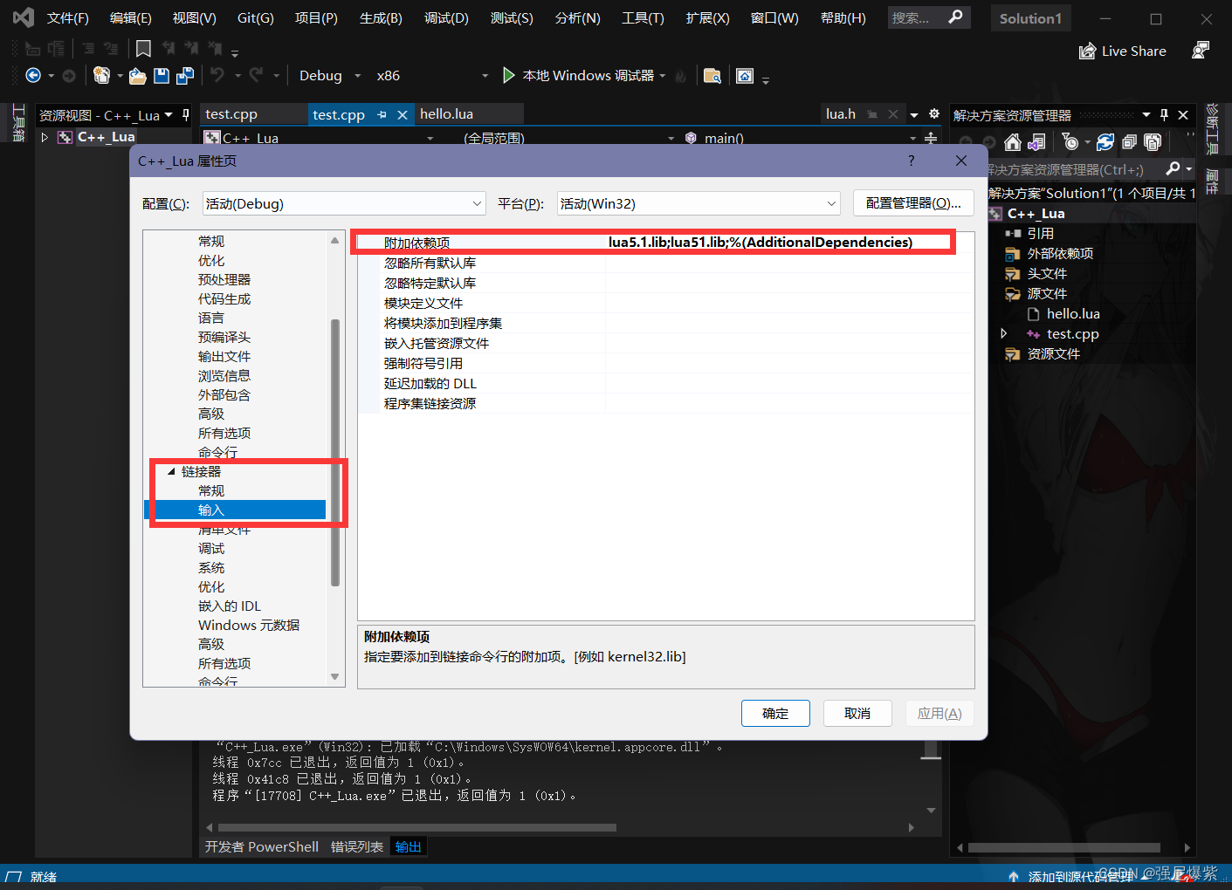Click the show all files icon
Screen dimensions: 1232x890
pyautogui.click(x=1153, y=142)
